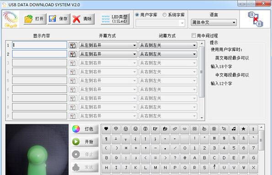Focus the row 2 display content field
This screenshot has height=175, width=272.
pos(40,54)
